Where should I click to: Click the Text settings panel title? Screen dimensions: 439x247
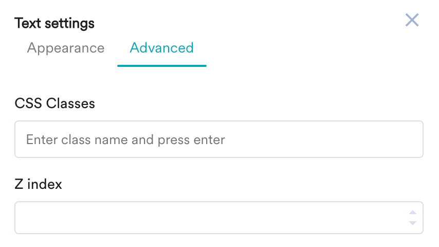pyautogui.click(x=54, y=23)
